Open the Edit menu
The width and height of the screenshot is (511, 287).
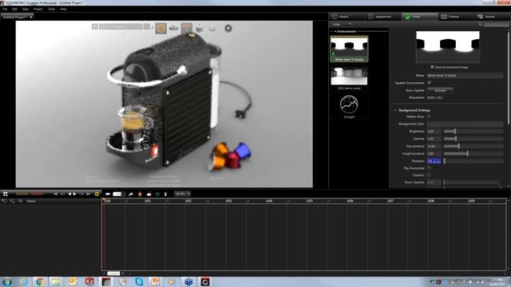[14, 9]
